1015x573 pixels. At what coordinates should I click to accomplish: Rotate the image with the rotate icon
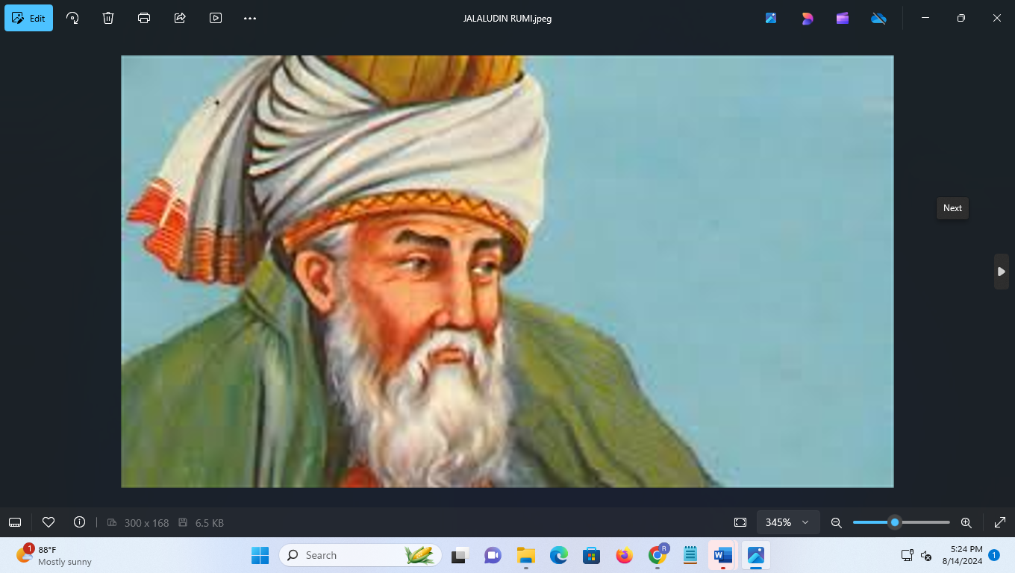tap(72, 18)
